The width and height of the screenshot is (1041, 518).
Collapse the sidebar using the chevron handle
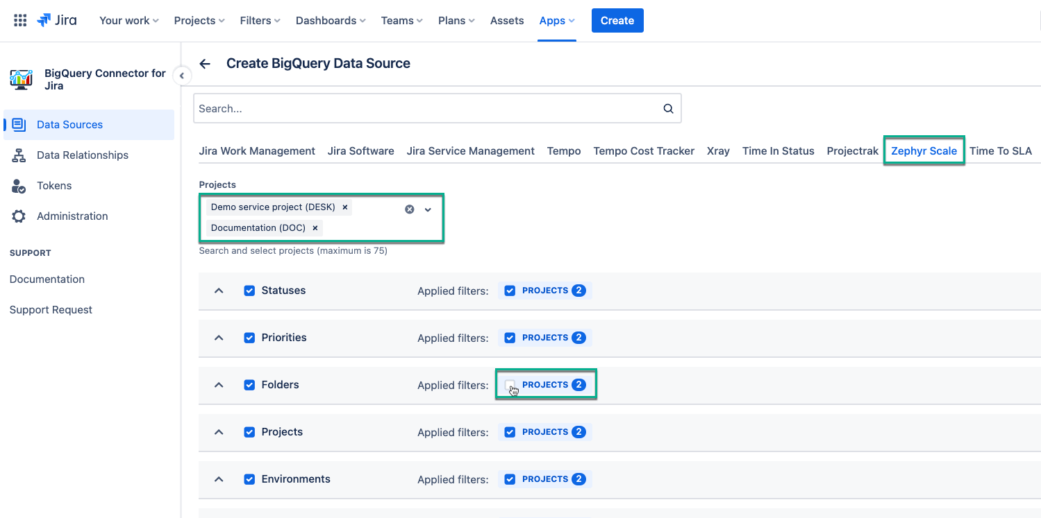[x=182, y=76]
